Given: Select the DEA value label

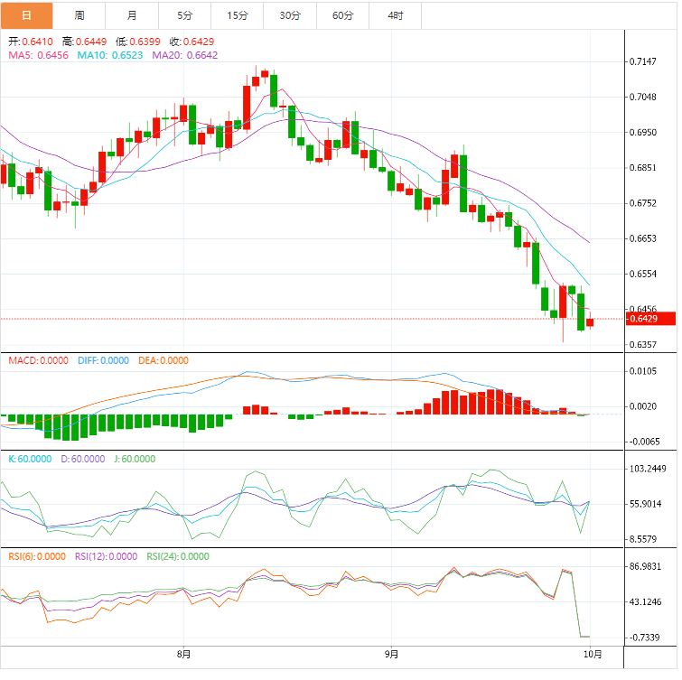Looking at the screenshot, I should (163, 360).
